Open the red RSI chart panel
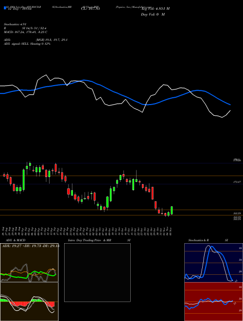This screenshot has height=321, width=243. (213, 302)
